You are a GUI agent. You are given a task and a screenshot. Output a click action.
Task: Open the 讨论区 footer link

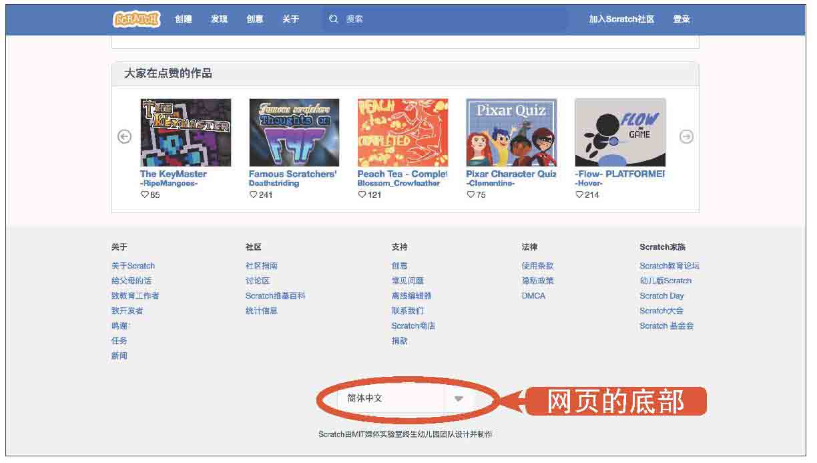click(x=258, y=281)
